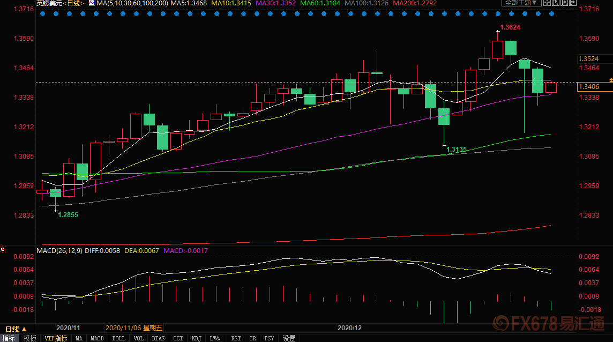Click the 2020/11 timeline label
The height and width of the screenshot is (342, 613).
coord(68,328)
